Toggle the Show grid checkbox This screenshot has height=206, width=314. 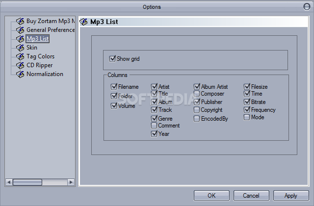pyautogui.click(x=112, y=59)
